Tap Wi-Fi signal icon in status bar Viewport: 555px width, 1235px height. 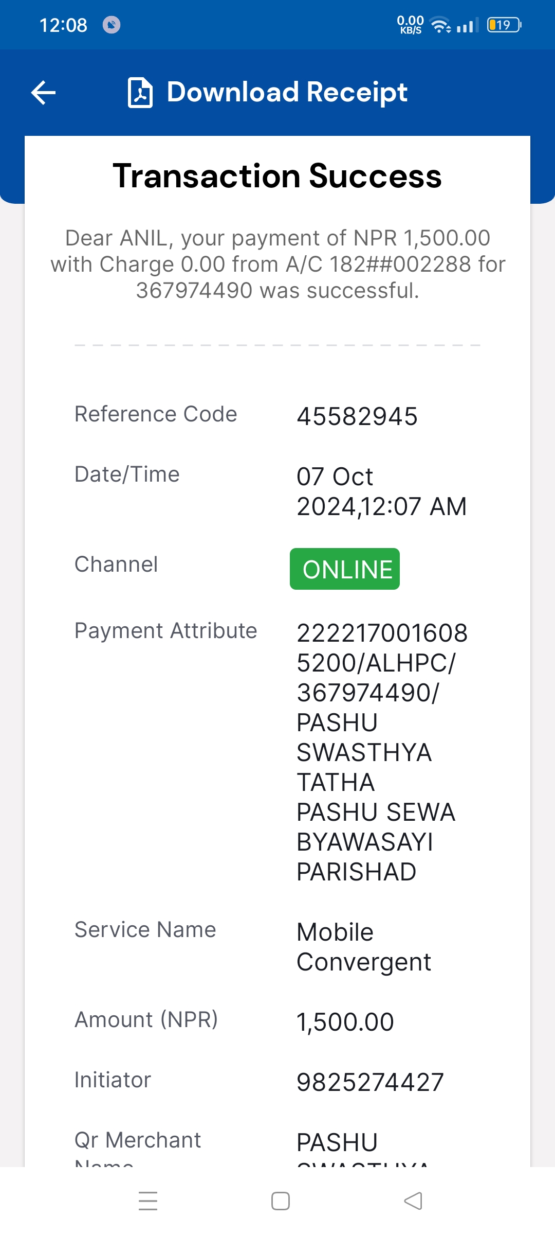click(x=440, y=25)
